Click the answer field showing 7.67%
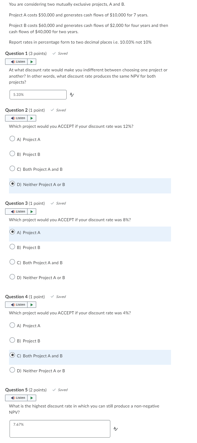This screenshot has width=197, height=443. coord(59,428)
